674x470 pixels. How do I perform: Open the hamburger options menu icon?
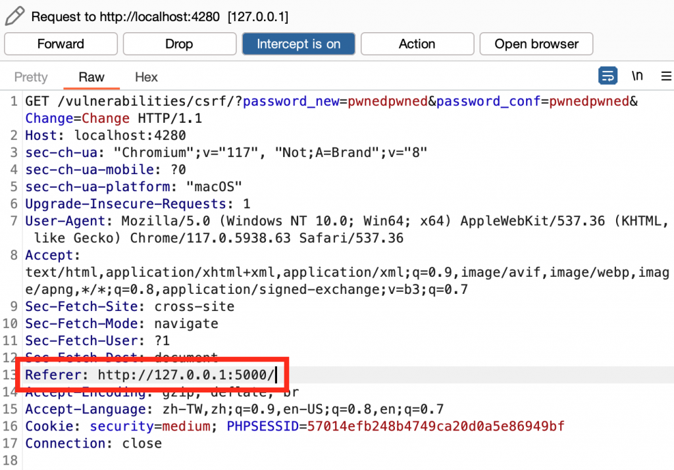pos(666,76)
